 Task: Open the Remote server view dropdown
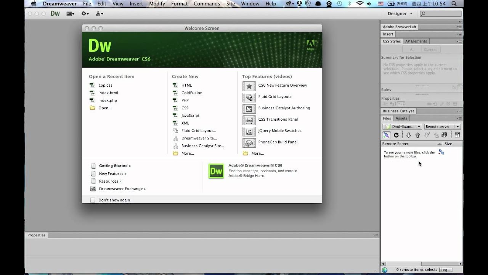443,126
